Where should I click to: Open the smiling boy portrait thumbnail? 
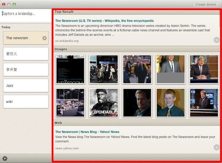170,102
